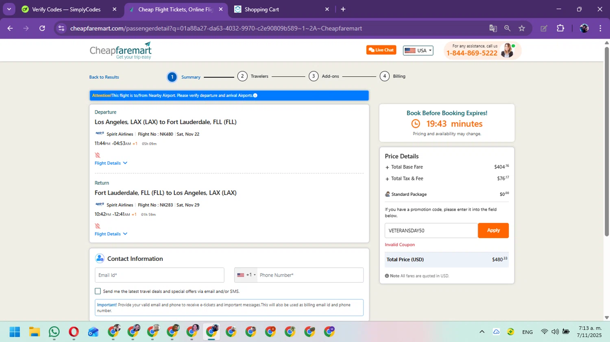Click the zoom icon in address bar
Viewport: 610px width, 342px height.
tap(507, 28)
